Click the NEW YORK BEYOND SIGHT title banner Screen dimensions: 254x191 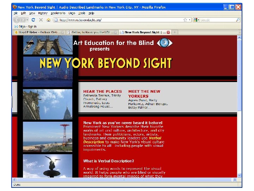pos(105,63)
